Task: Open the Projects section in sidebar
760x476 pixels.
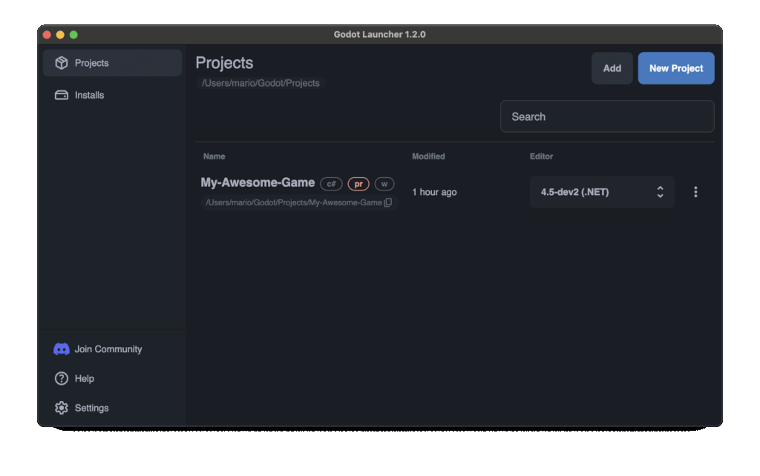Action: (112, 63)
